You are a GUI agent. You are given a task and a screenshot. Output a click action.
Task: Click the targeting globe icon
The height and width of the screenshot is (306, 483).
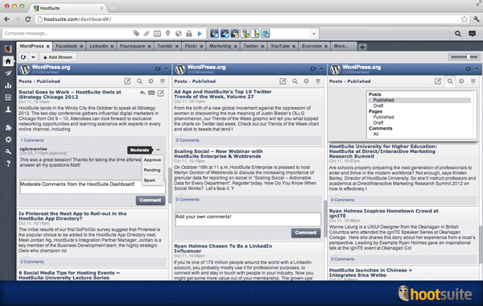pos(179,33)
